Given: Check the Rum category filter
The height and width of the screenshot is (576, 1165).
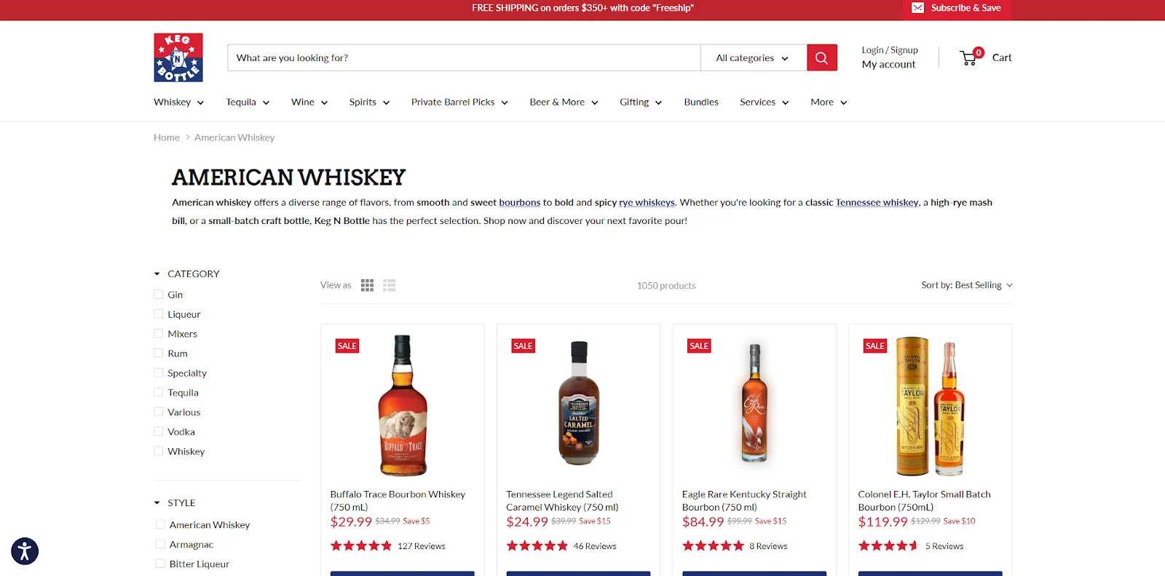Looking at the screenshot, I should click(158, 353).
